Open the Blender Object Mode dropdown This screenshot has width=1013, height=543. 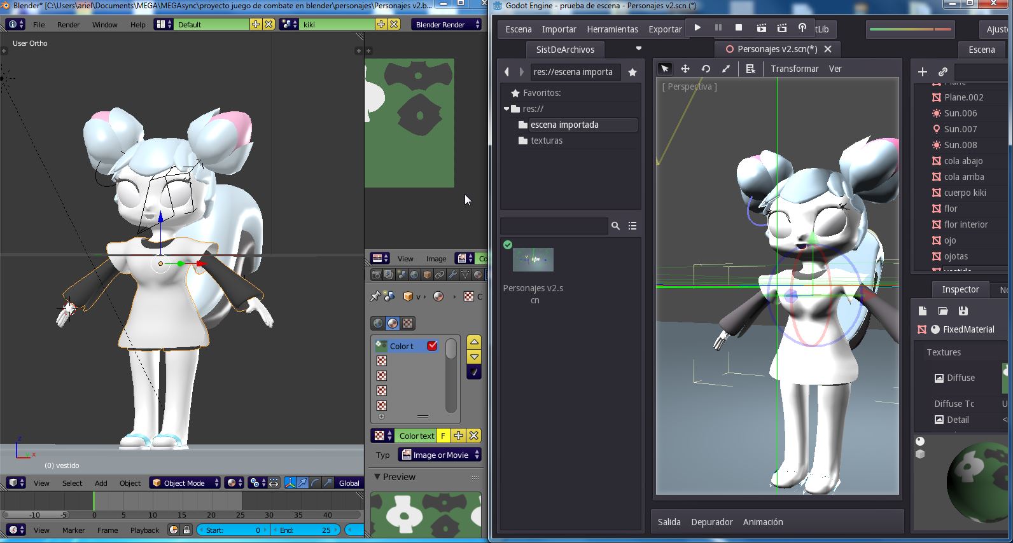pyautogui.click(x=185, y=483)
